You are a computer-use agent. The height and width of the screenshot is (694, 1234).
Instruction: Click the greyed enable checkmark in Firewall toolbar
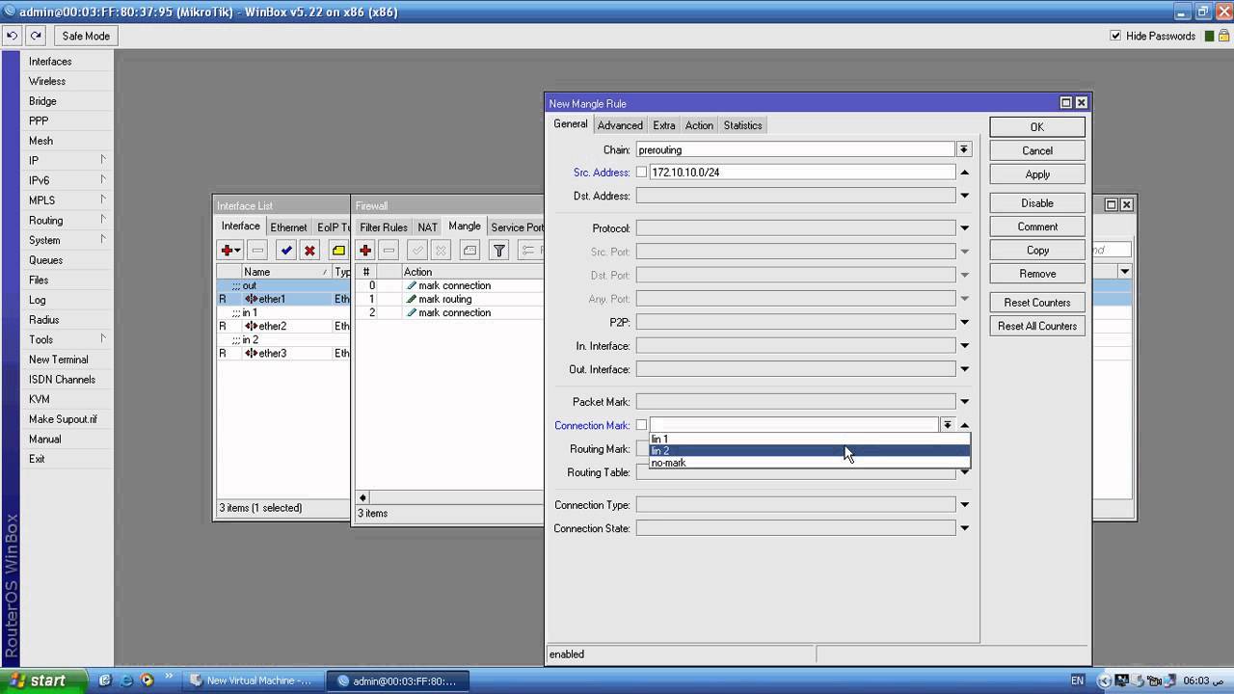point(417,250)
